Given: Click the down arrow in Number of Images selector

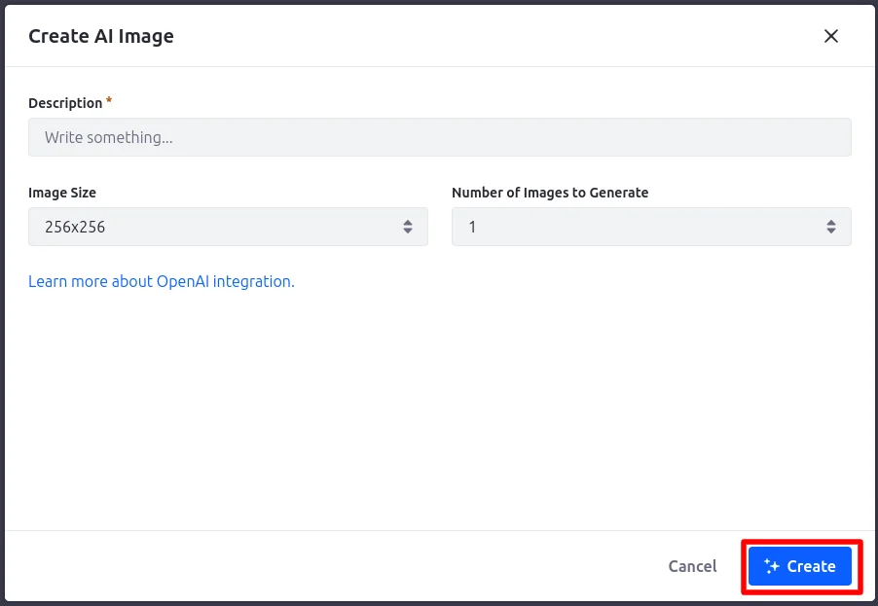Looking at the screenshot, I should click(x=831, y=231).
